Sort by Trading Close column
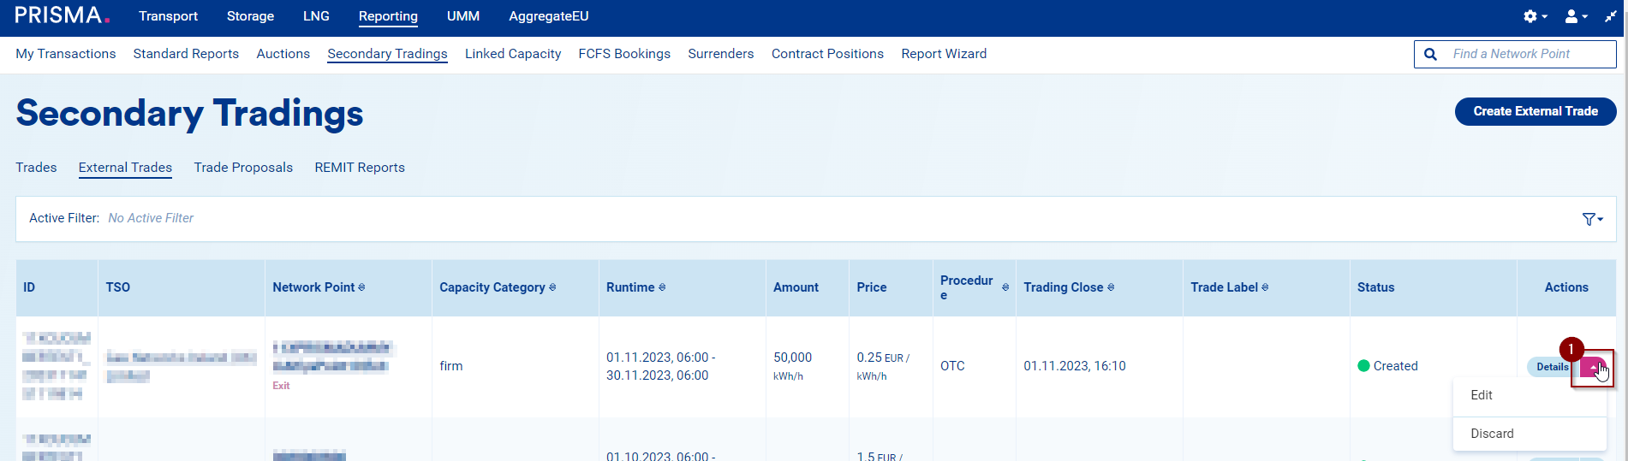The height and width of the screenshot is (461, 1628). click(x=1111, y=287)
